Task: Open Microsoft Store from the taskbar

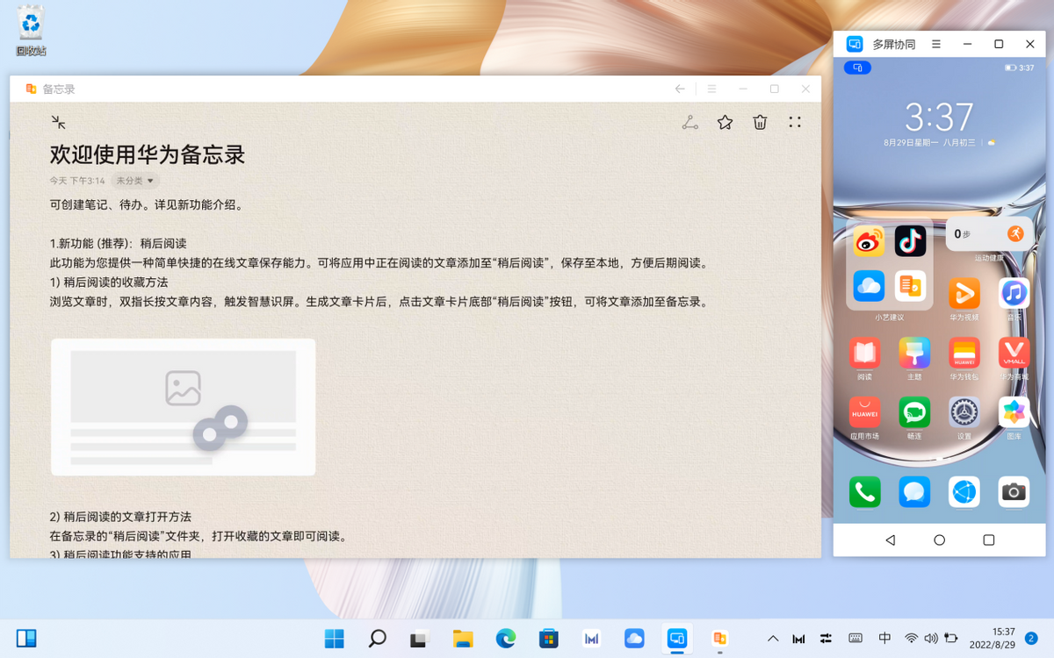Action: click(x=549, y=639)
